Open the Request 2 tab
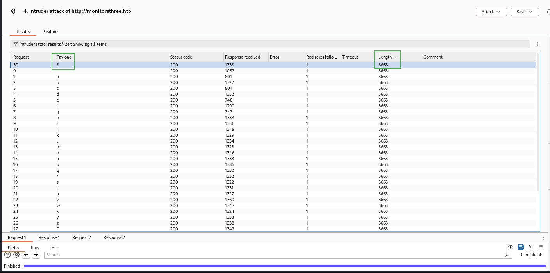 tap(82, 237)
